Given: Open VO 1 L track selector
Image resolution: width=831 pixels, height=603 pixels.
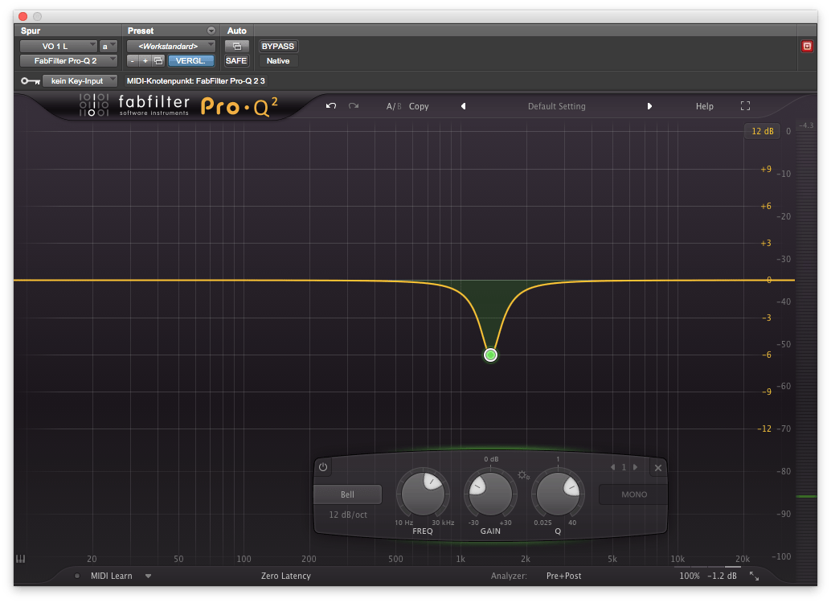Looking at the screenshot, I should click(x=59, y=46).
